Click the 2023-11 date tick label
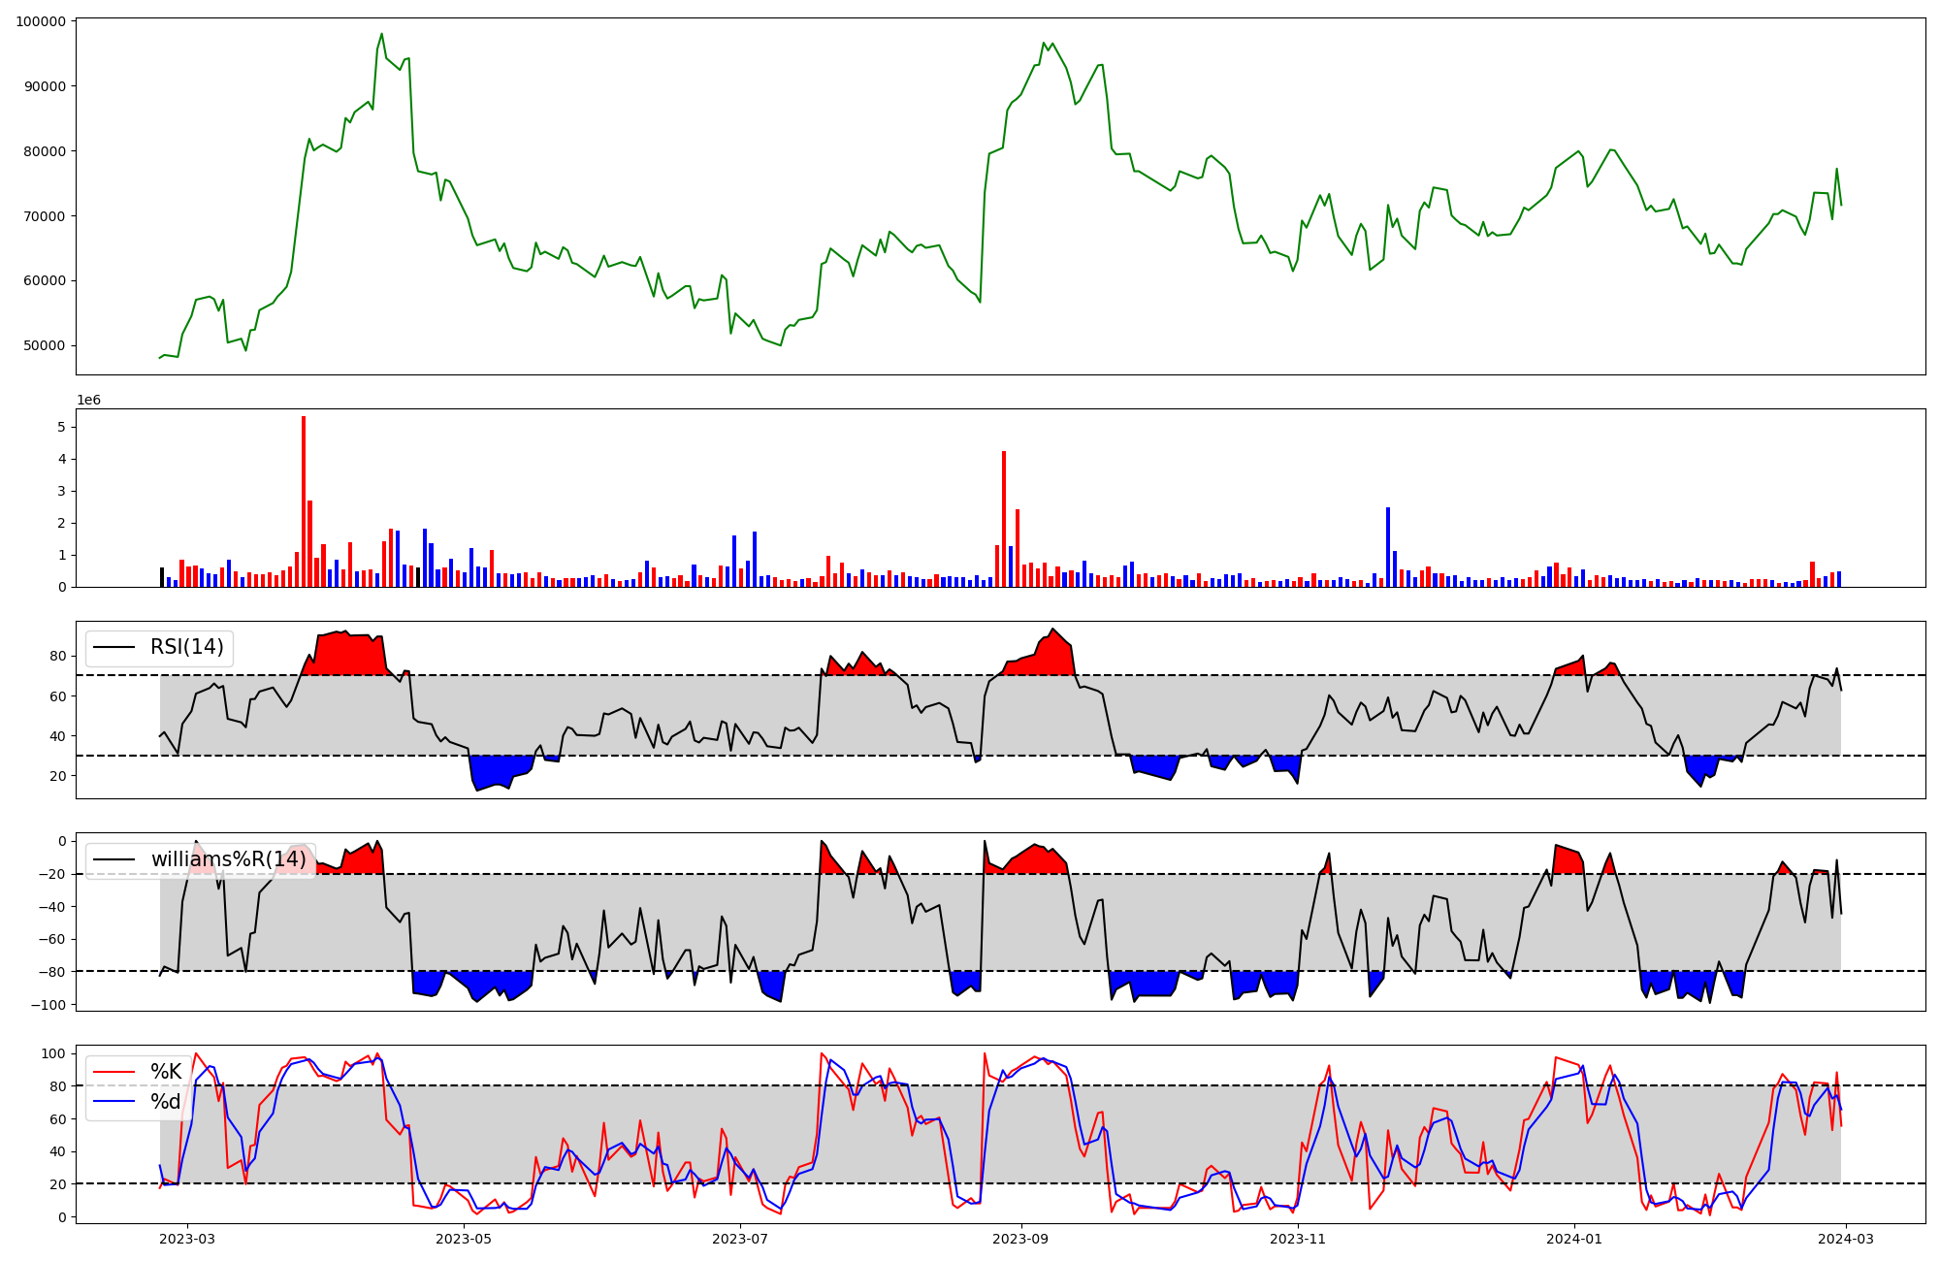This screenshot has height=1261, width=1940. click(1297, 1239)
